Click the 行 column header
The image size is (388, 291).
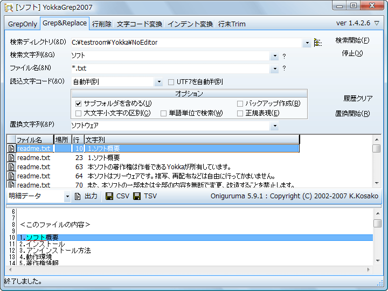[x=78, y=140]
